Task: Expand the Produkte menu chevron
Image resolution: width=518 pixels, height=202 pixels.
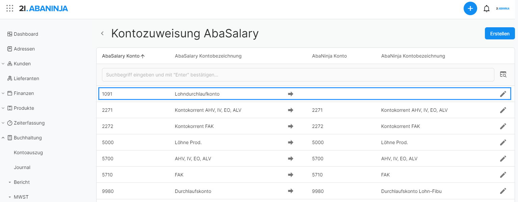Action: tap(3, 108)
